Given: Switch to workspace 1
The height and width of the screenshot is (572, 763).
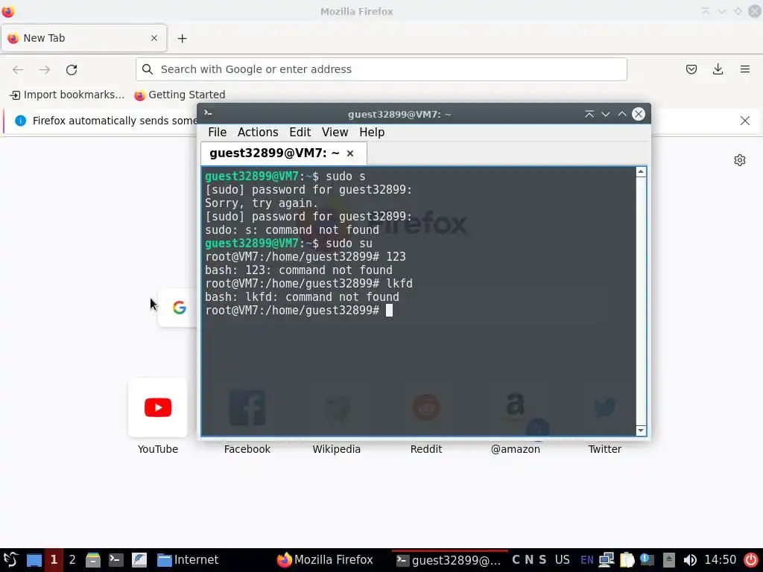Looking at the screenshot, I should pos(54,560).
